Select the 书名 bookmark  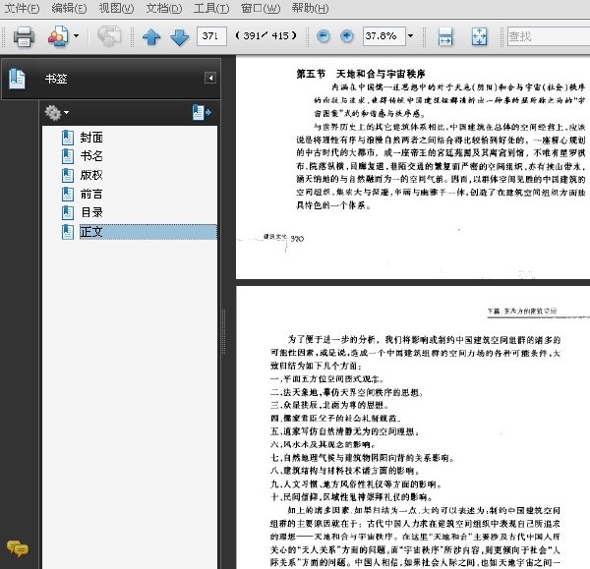91,155
